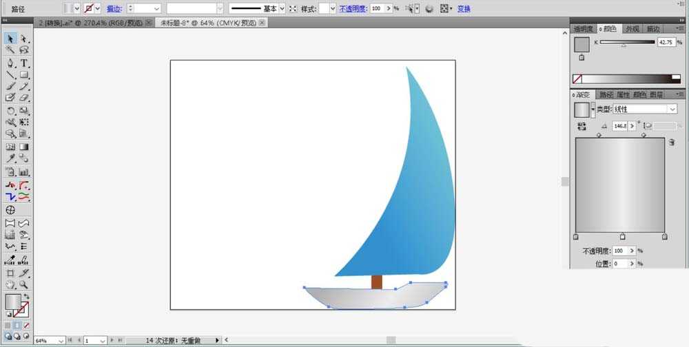
Task: Select the Rectangle shape tool
Action: [24, 74]
